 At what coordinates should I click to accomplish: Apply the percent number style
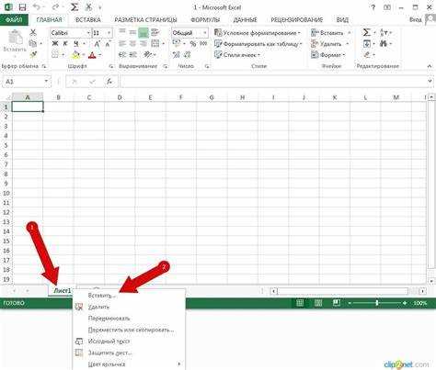click(193, 44)
